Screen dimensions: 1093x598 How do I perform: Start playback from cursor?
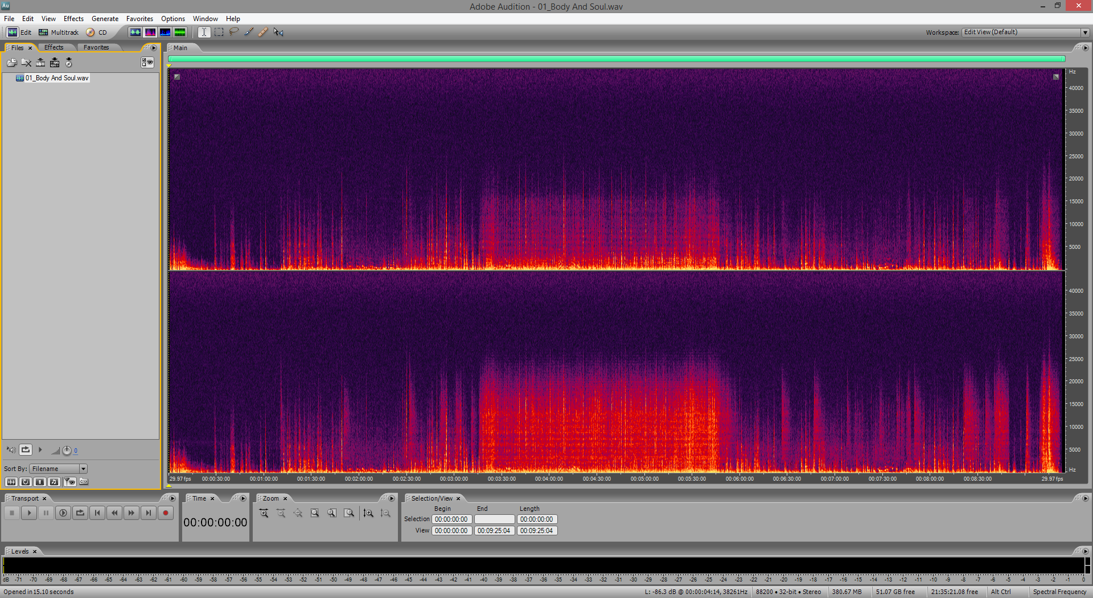click(29, 513)
